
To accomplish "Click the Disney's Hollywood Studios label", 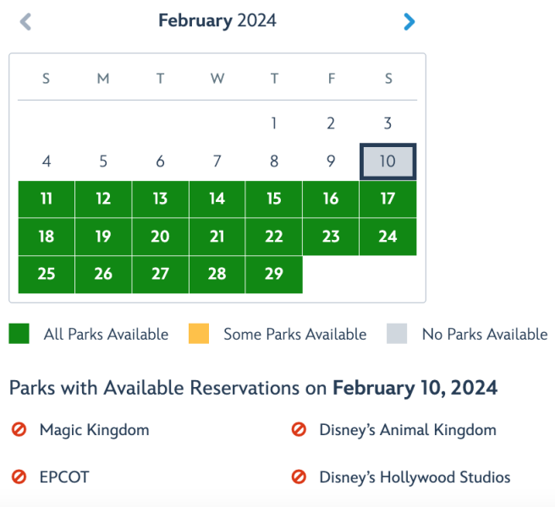I will pos(415,477).
